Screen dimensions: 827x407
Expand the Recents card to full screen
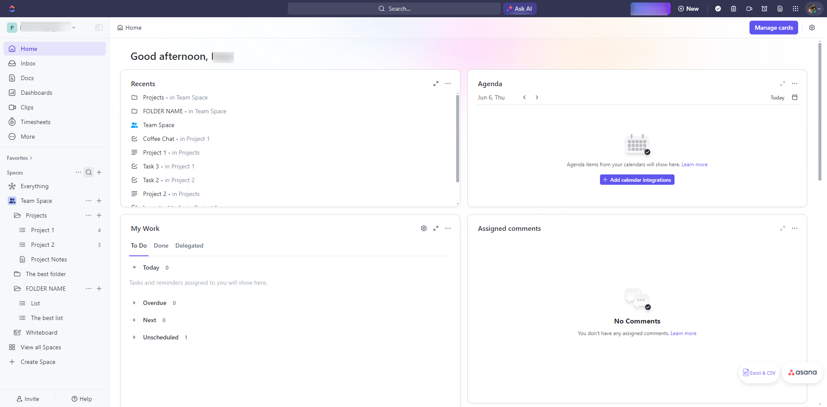click(x=436, y=84)
